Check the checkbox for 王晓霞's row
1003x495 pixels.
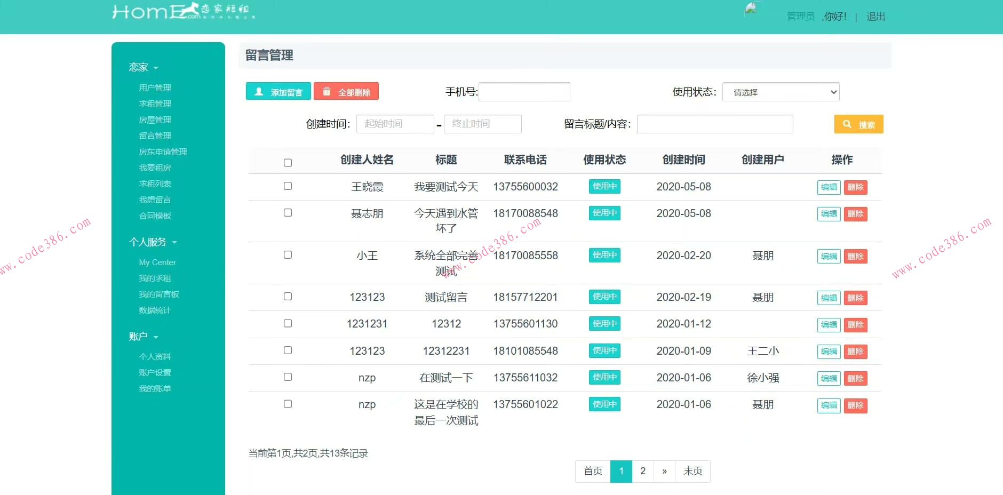[288, 186]
